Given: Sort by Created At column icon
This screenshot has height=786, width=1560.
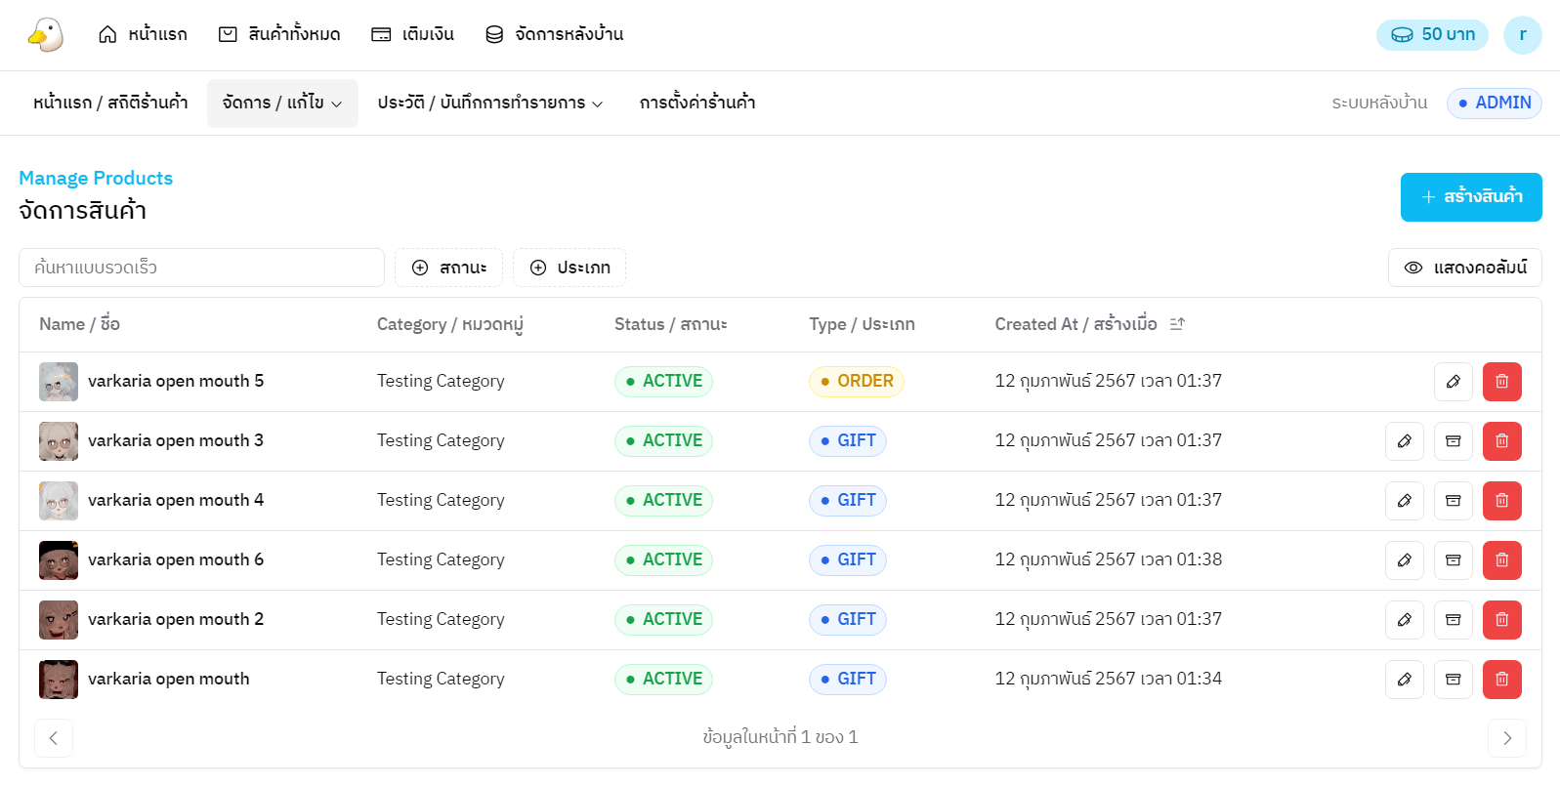Looking at the screenshot, I should coord(1177,324).
